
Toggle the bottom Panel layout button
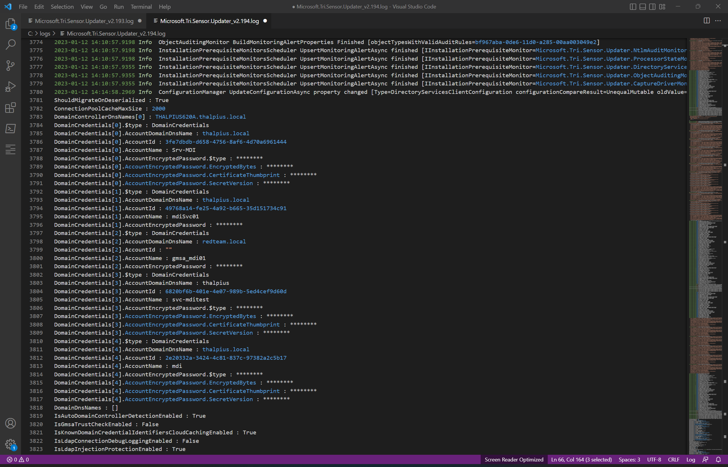pos(643,7)
